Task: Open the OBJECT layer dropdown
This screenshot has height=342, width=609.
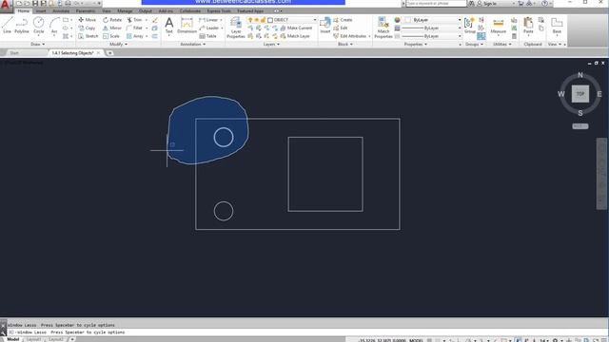Action: [x=292, y=20]
